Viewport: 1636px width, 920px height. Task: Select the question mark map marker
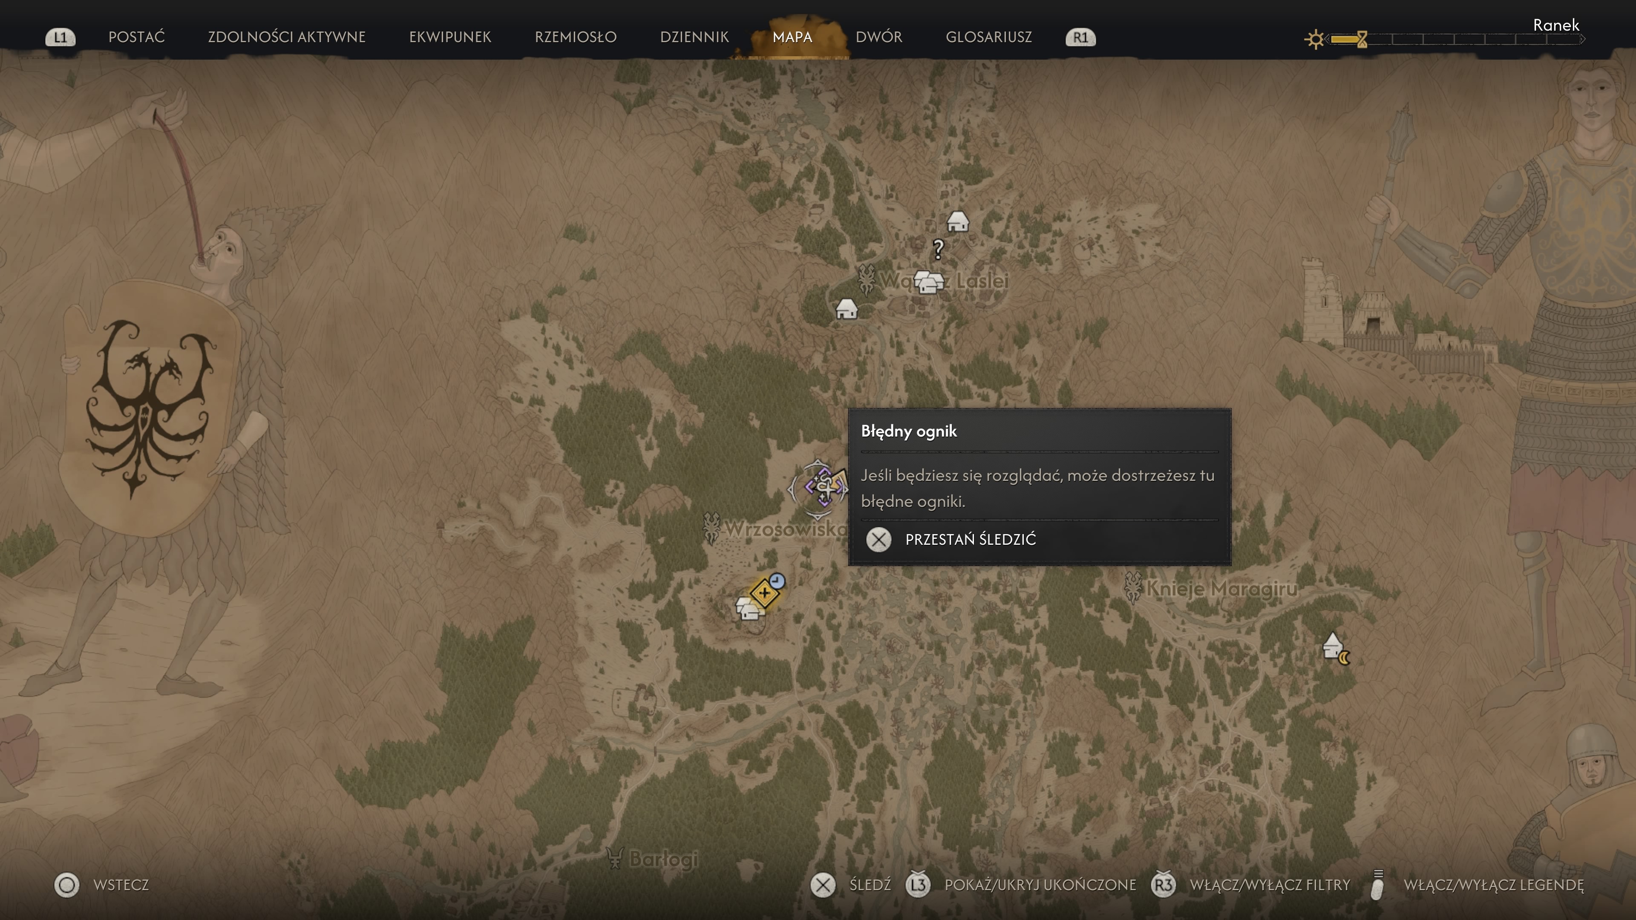pos(938,248)
